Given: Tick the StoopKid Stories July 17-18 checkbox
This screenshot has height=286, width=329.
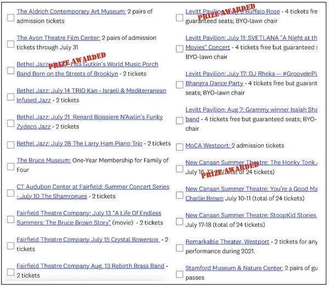Looking at the screenshot, I should [x=180, y=222].
